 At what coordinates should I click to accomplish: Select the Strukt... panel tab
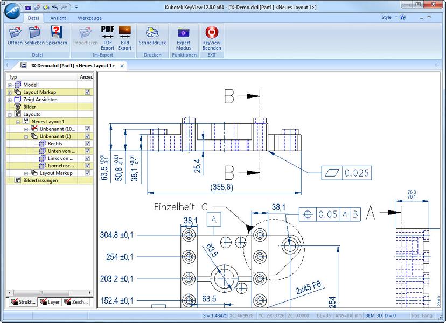click(x=22, y=301)
